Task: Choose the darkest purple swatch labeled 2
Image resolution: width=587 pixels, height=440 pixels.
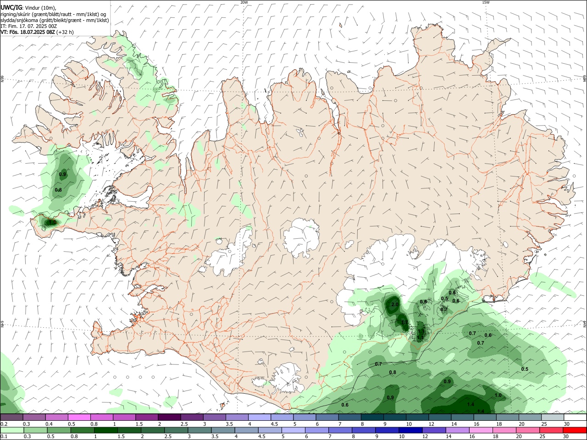Action: 169,417
